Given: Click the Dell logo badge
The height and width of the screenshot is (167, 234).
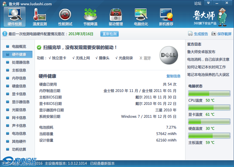Looking at the screenshot, I should pyautogui.click(x=168, y=55).
